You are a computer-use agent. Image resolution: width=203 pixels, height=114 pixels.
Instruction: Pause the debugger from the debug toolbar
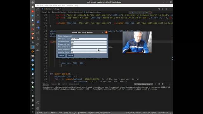coord(133,13)
